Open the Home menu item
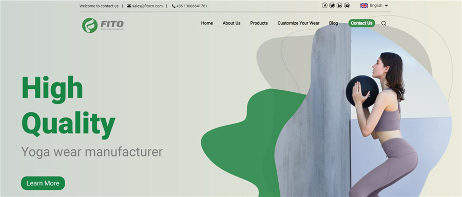The width and height of the screenshot is (462, 197). [207, 23]
